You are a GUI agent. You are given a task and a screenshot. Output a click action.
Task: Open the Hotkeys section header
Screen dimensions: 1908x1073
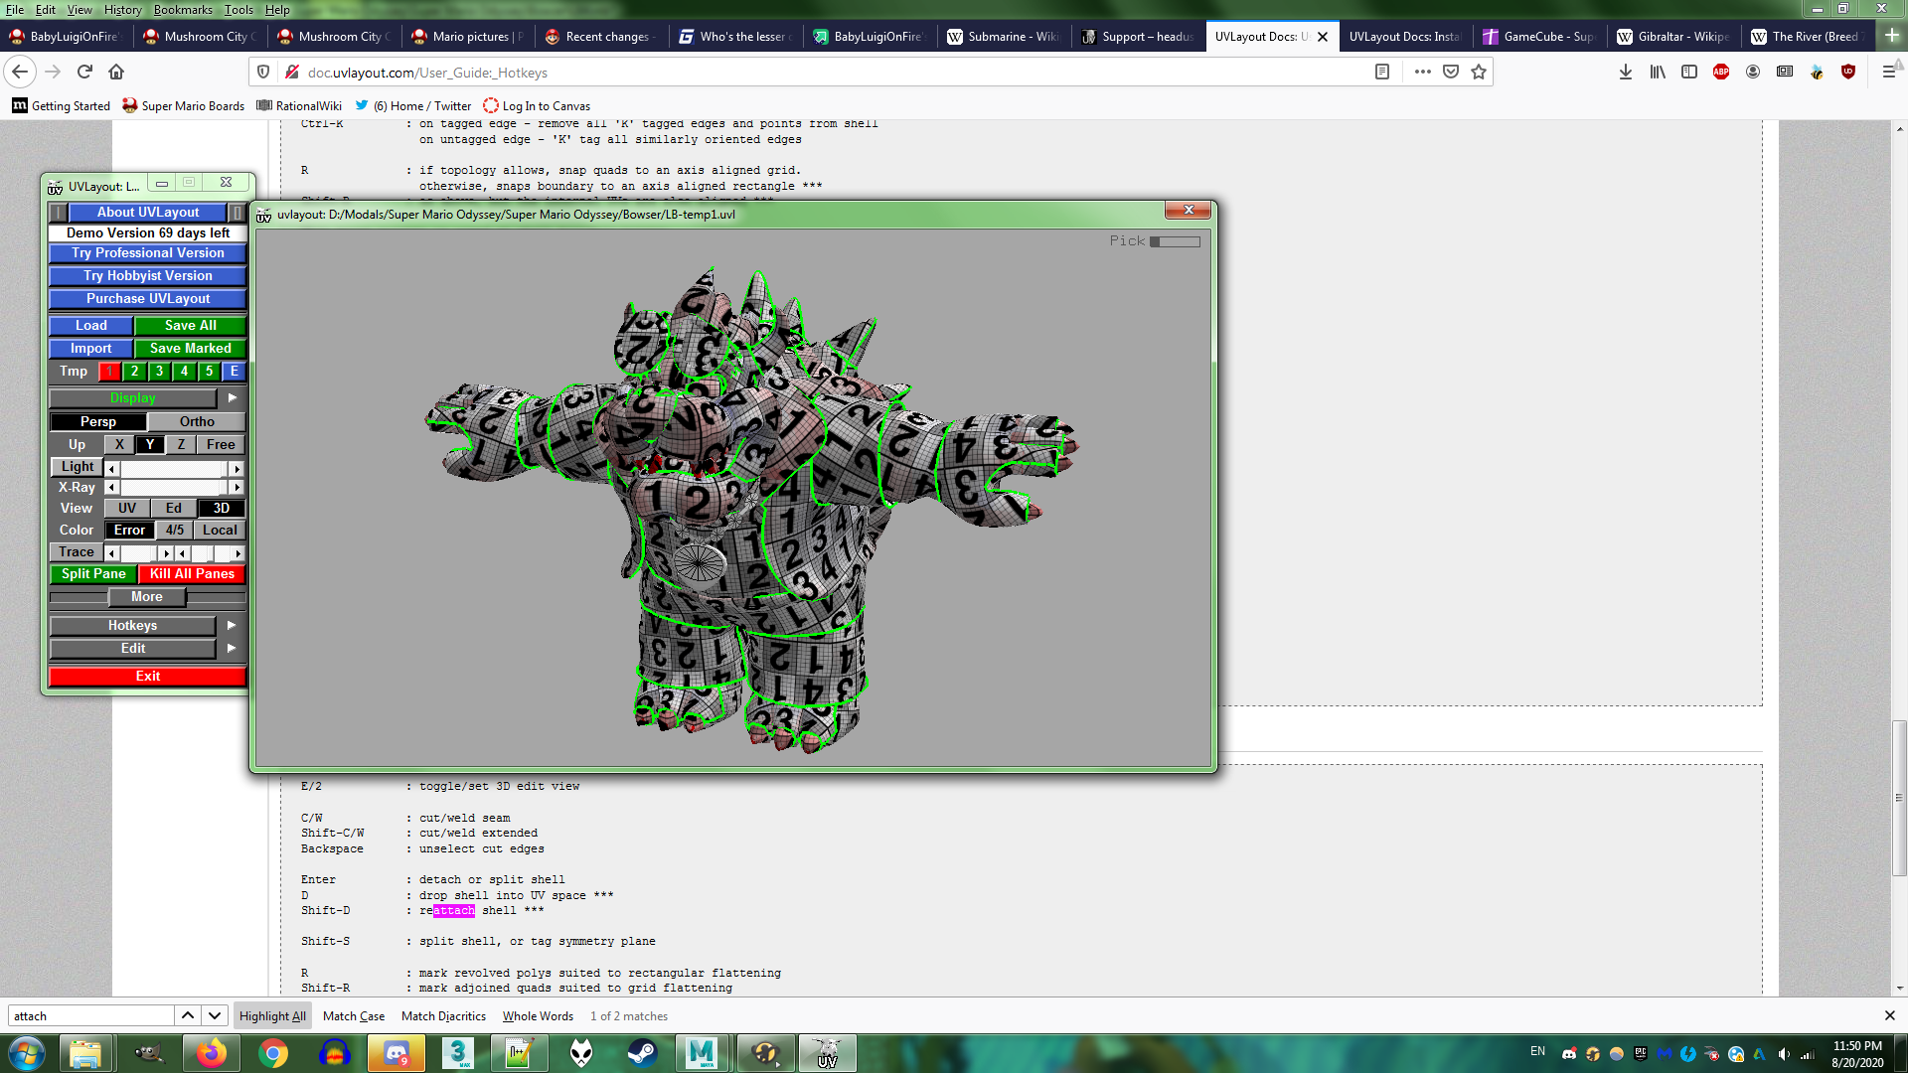point(133,626)
